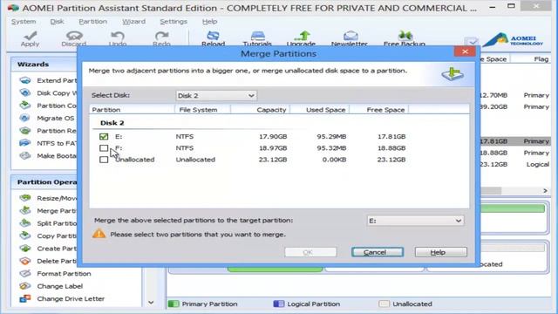This screenshot has height=314, width=558.
Task: Click the Partition Recovery wizard icon
Action: [25, 131]
